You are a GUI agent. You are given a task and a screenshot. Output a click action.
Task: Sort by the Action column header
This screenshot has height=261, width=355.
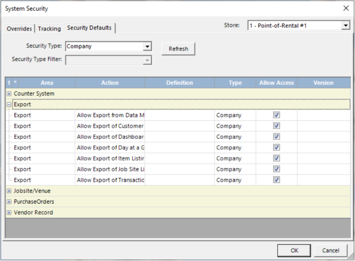[x=110, y=83]
